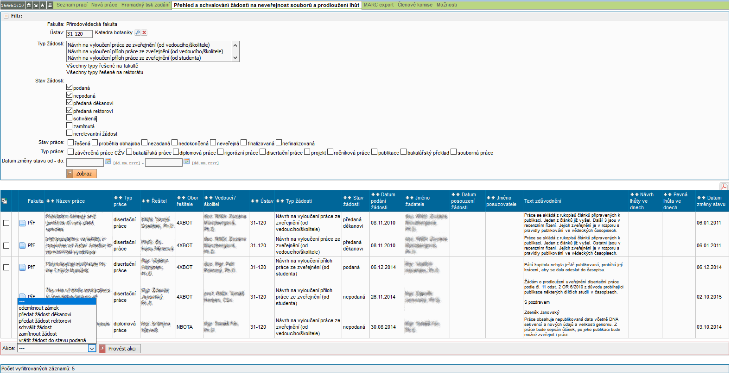Tick the 'diplomová práce' checkbox

[x=176, y=152]
